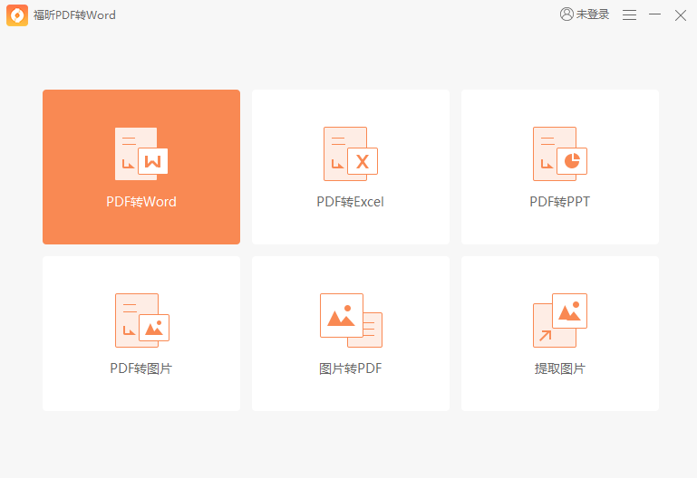
Task: Click the user avatar icon beside 未登录
Action: (566, 14)
